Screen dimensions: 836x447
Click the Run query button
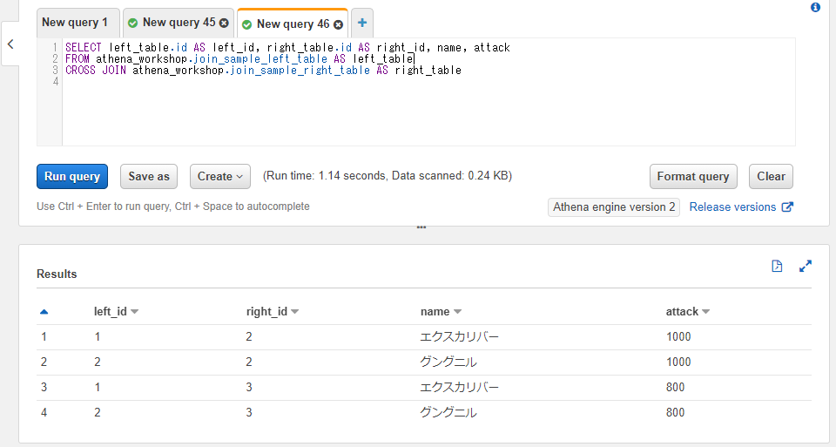pos(72,177)
